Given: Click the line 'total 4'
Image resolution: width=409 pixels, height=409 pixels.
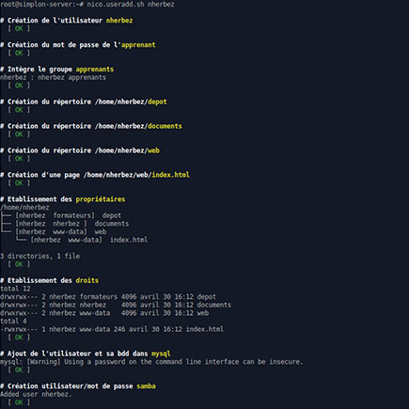Looking at the screenshot, I should click(13, 322).
